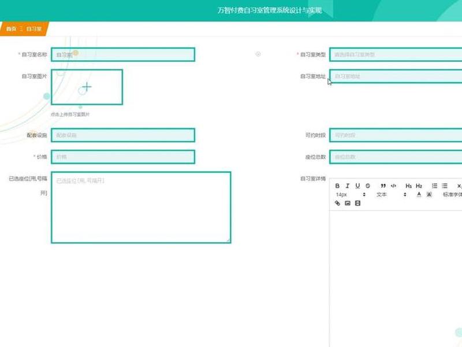Open the 自习室类型 select dropdown
Image resolution: width=462 pixels, height=347 pixels.
coord(396,54)
